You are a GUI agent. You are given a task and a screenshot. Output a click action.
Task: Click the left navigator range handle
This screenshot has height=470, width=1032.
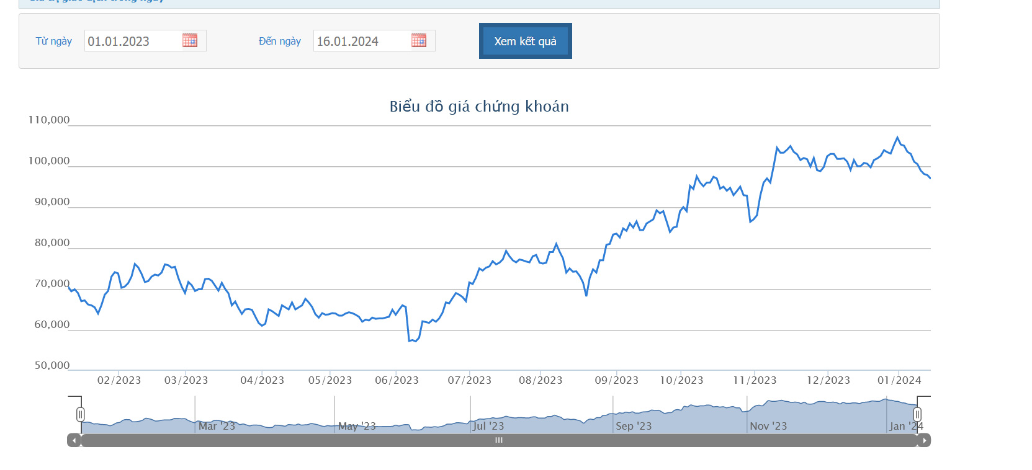coord(80,414)
